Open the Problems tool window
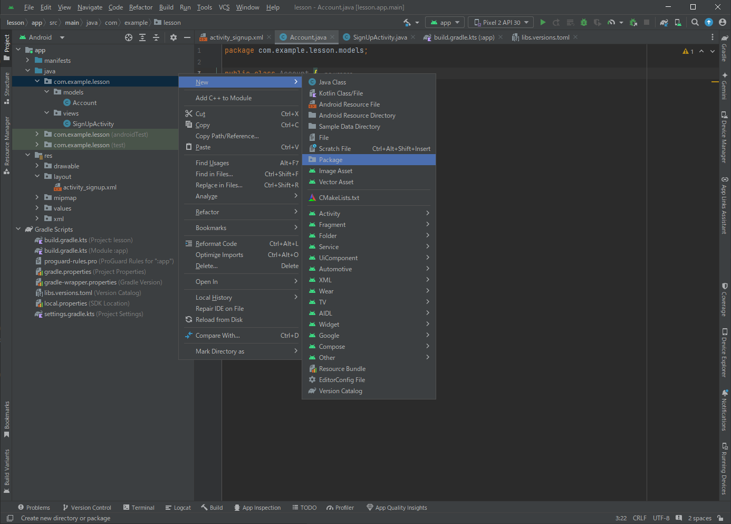The image size is (731, 524). (34, 508)
